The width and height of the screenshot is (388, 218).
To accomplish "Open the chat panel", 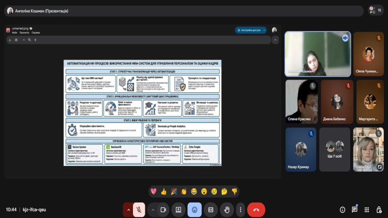I will click(x=354, y=210).
